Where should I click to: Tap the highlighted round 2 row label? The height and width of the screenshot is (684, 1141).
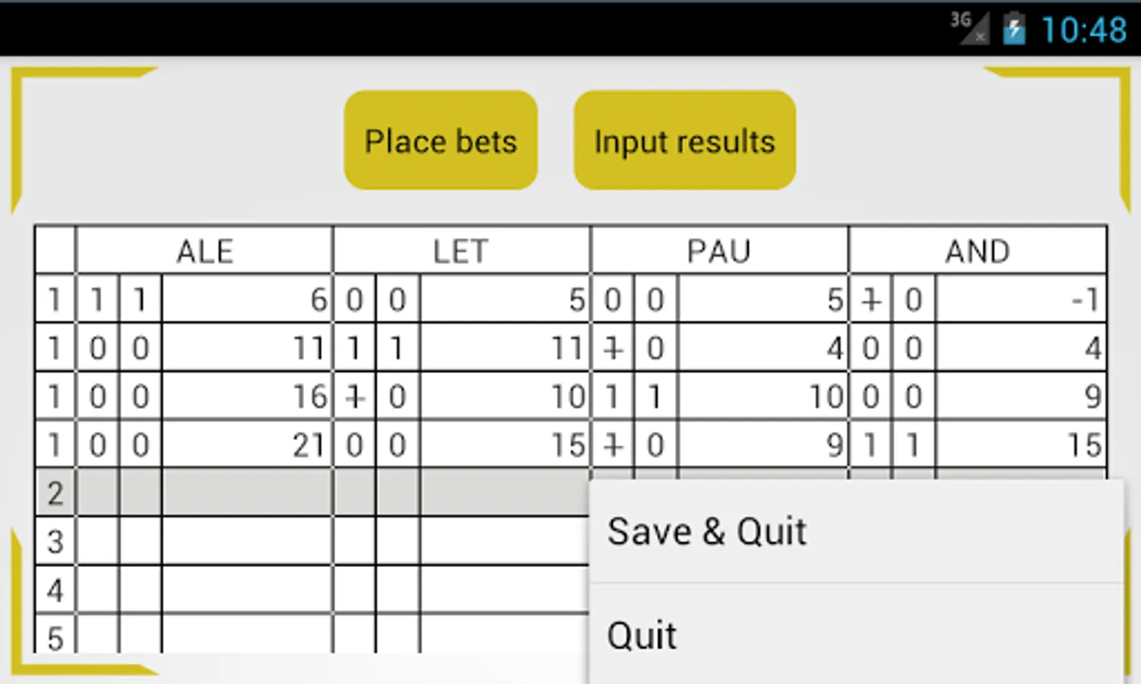pyautogui.click(x=55, y=494)
